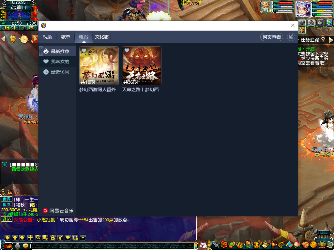Viewport: 334px width, 250px height.
Task: Click the broom clear-chat icon
Action: pos(60,237)
